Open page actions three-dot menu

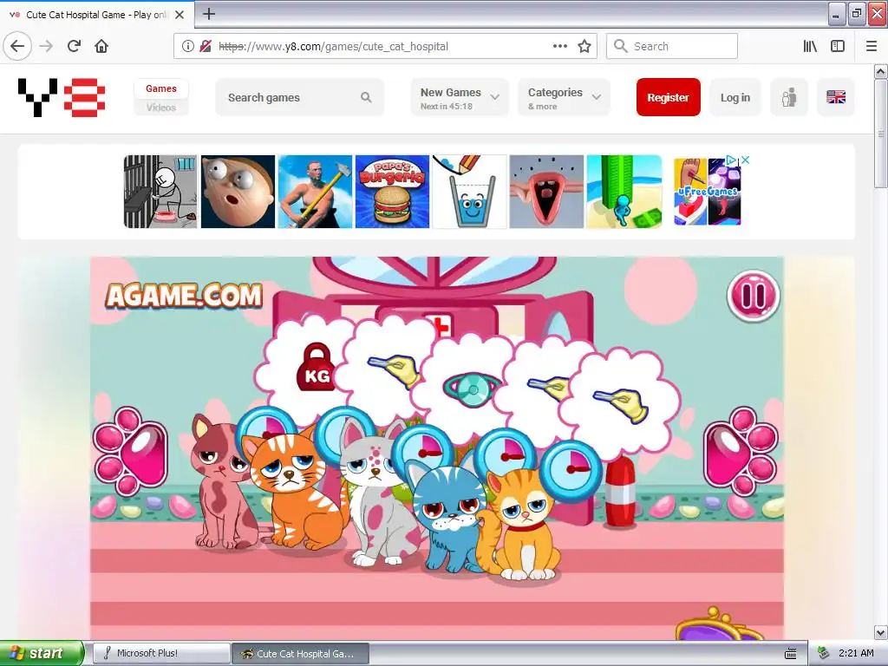point(560,46)
